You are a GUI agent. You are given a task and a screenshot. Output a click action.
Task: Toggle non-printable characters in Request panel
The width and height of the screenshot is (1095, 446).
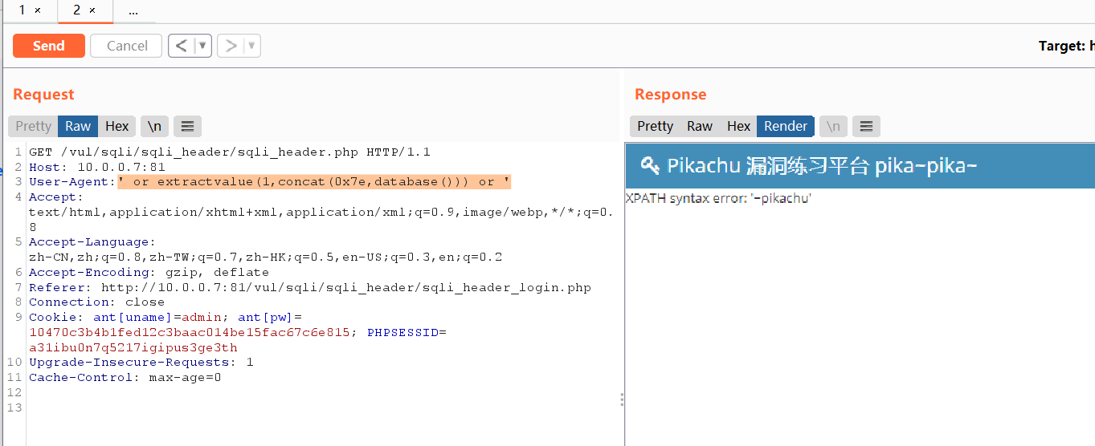(x=154, y=126)
